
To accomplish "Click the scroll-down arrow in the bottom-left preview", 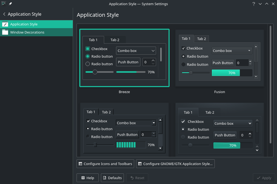I will (x=160, y=148).
